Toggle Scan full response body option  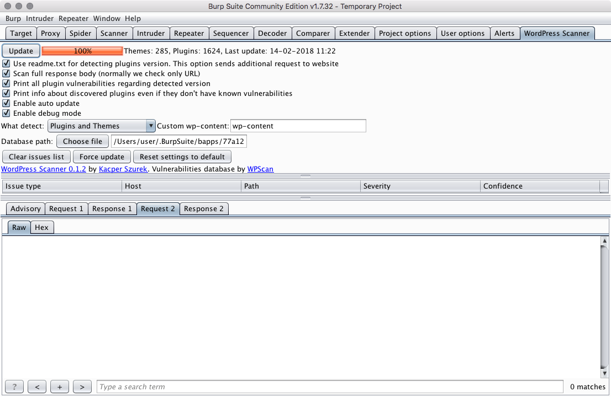6,73
